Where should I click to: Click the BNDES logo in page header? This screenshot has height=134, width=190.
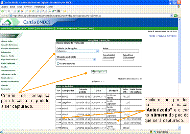(6, 23)
